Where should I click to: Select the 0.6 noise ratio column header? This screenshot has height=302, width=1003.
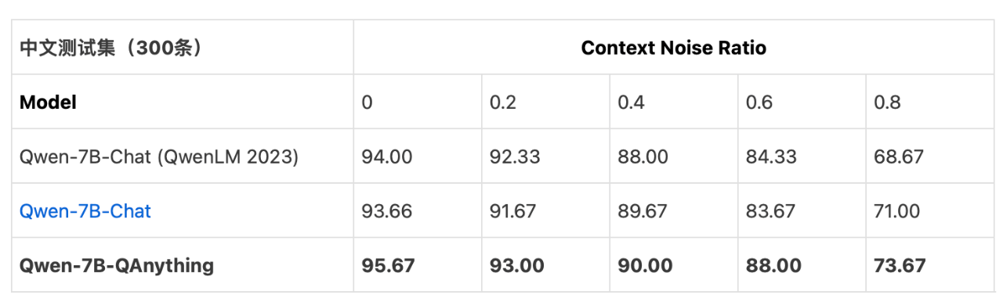tap(760, 102)
